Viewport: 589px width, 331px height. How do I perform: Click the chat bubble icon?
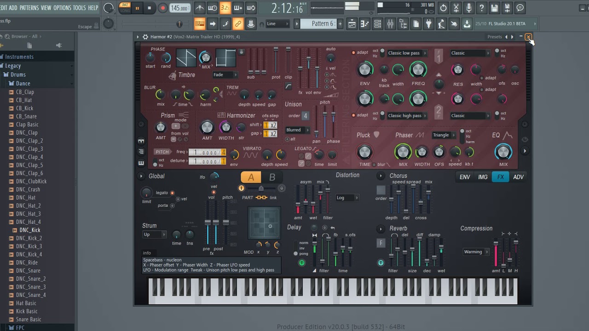520,8
